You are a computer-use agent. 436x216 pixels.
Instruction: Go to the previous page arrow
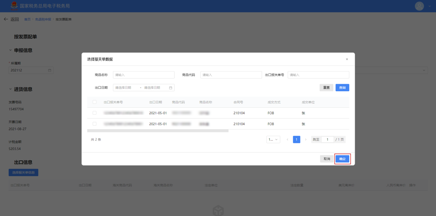pyautogui.click(x=287, y=140)
